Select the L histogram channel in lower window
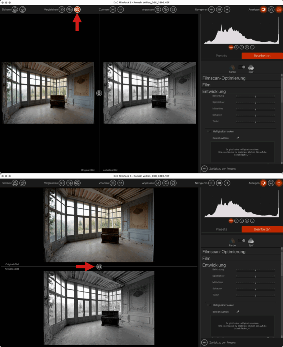283x347 pixels. pyautogui.click(x=252, y=221)
